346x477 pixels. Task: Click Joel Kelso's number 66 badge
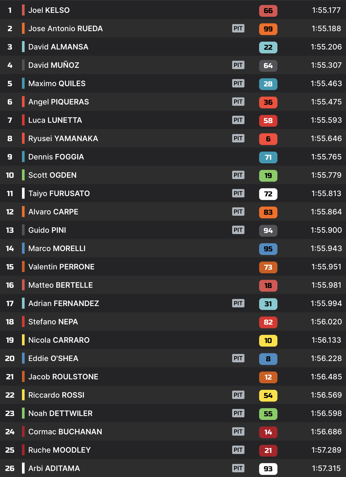tap(268, 11)
